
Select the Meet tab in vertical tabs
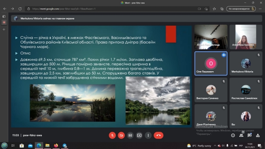pos(4,22)
